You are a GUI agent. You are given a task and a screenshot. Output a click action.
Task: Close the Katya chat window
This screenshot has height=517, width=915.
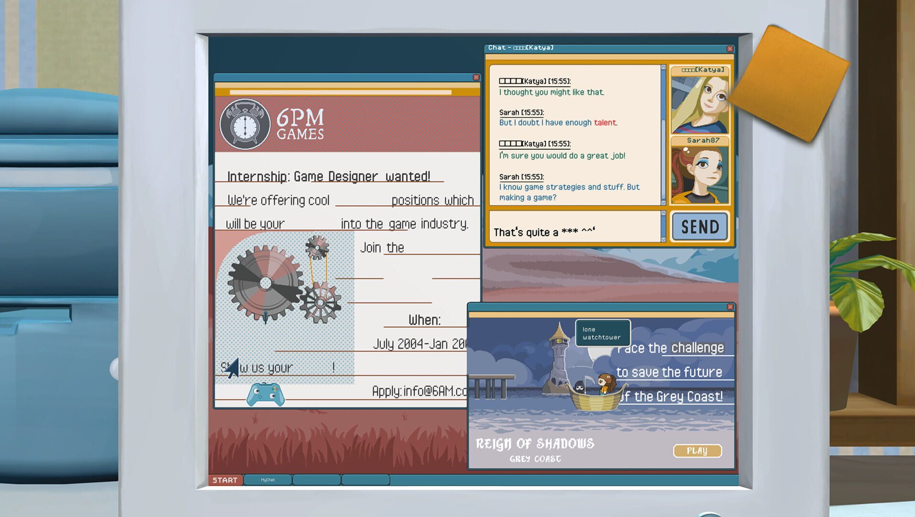[x=730, y=49]
